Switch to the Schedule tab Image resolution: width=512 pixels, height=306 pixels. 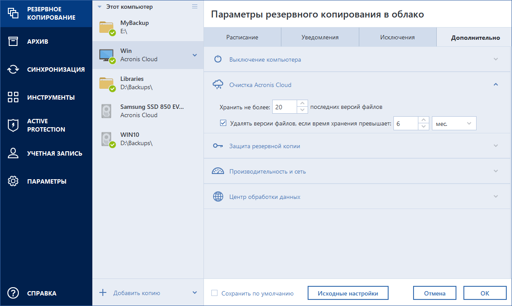point(242,37)
